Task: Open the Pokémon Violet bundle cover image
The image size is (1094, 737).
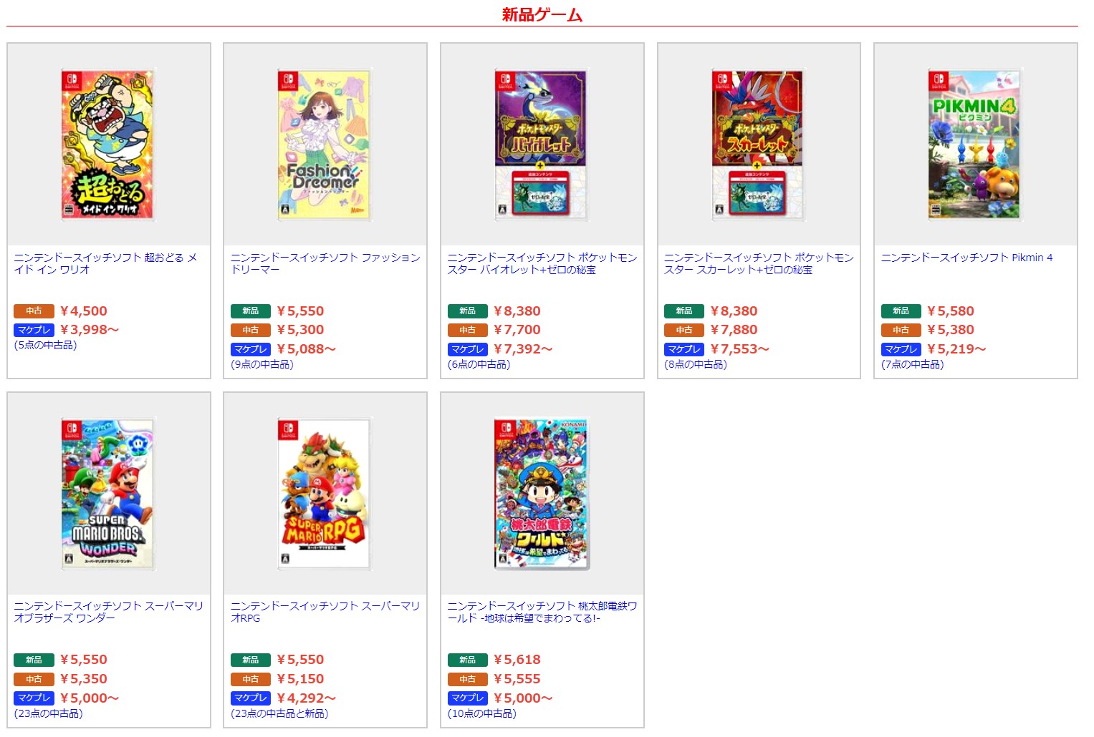Action: point(542,145)
